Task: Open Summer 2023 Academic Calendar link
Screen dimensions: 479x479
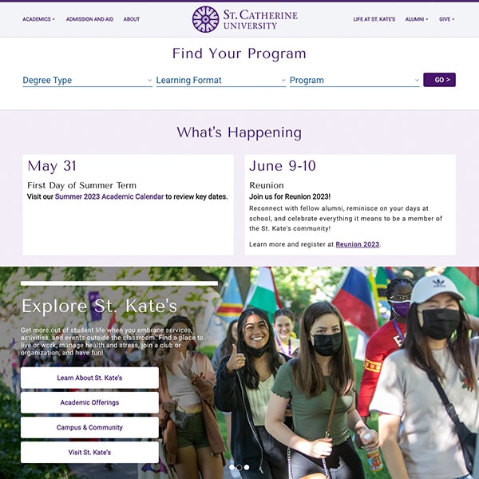Action: point(109,196)
